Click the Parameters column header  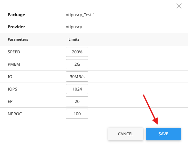coord(18,39)
